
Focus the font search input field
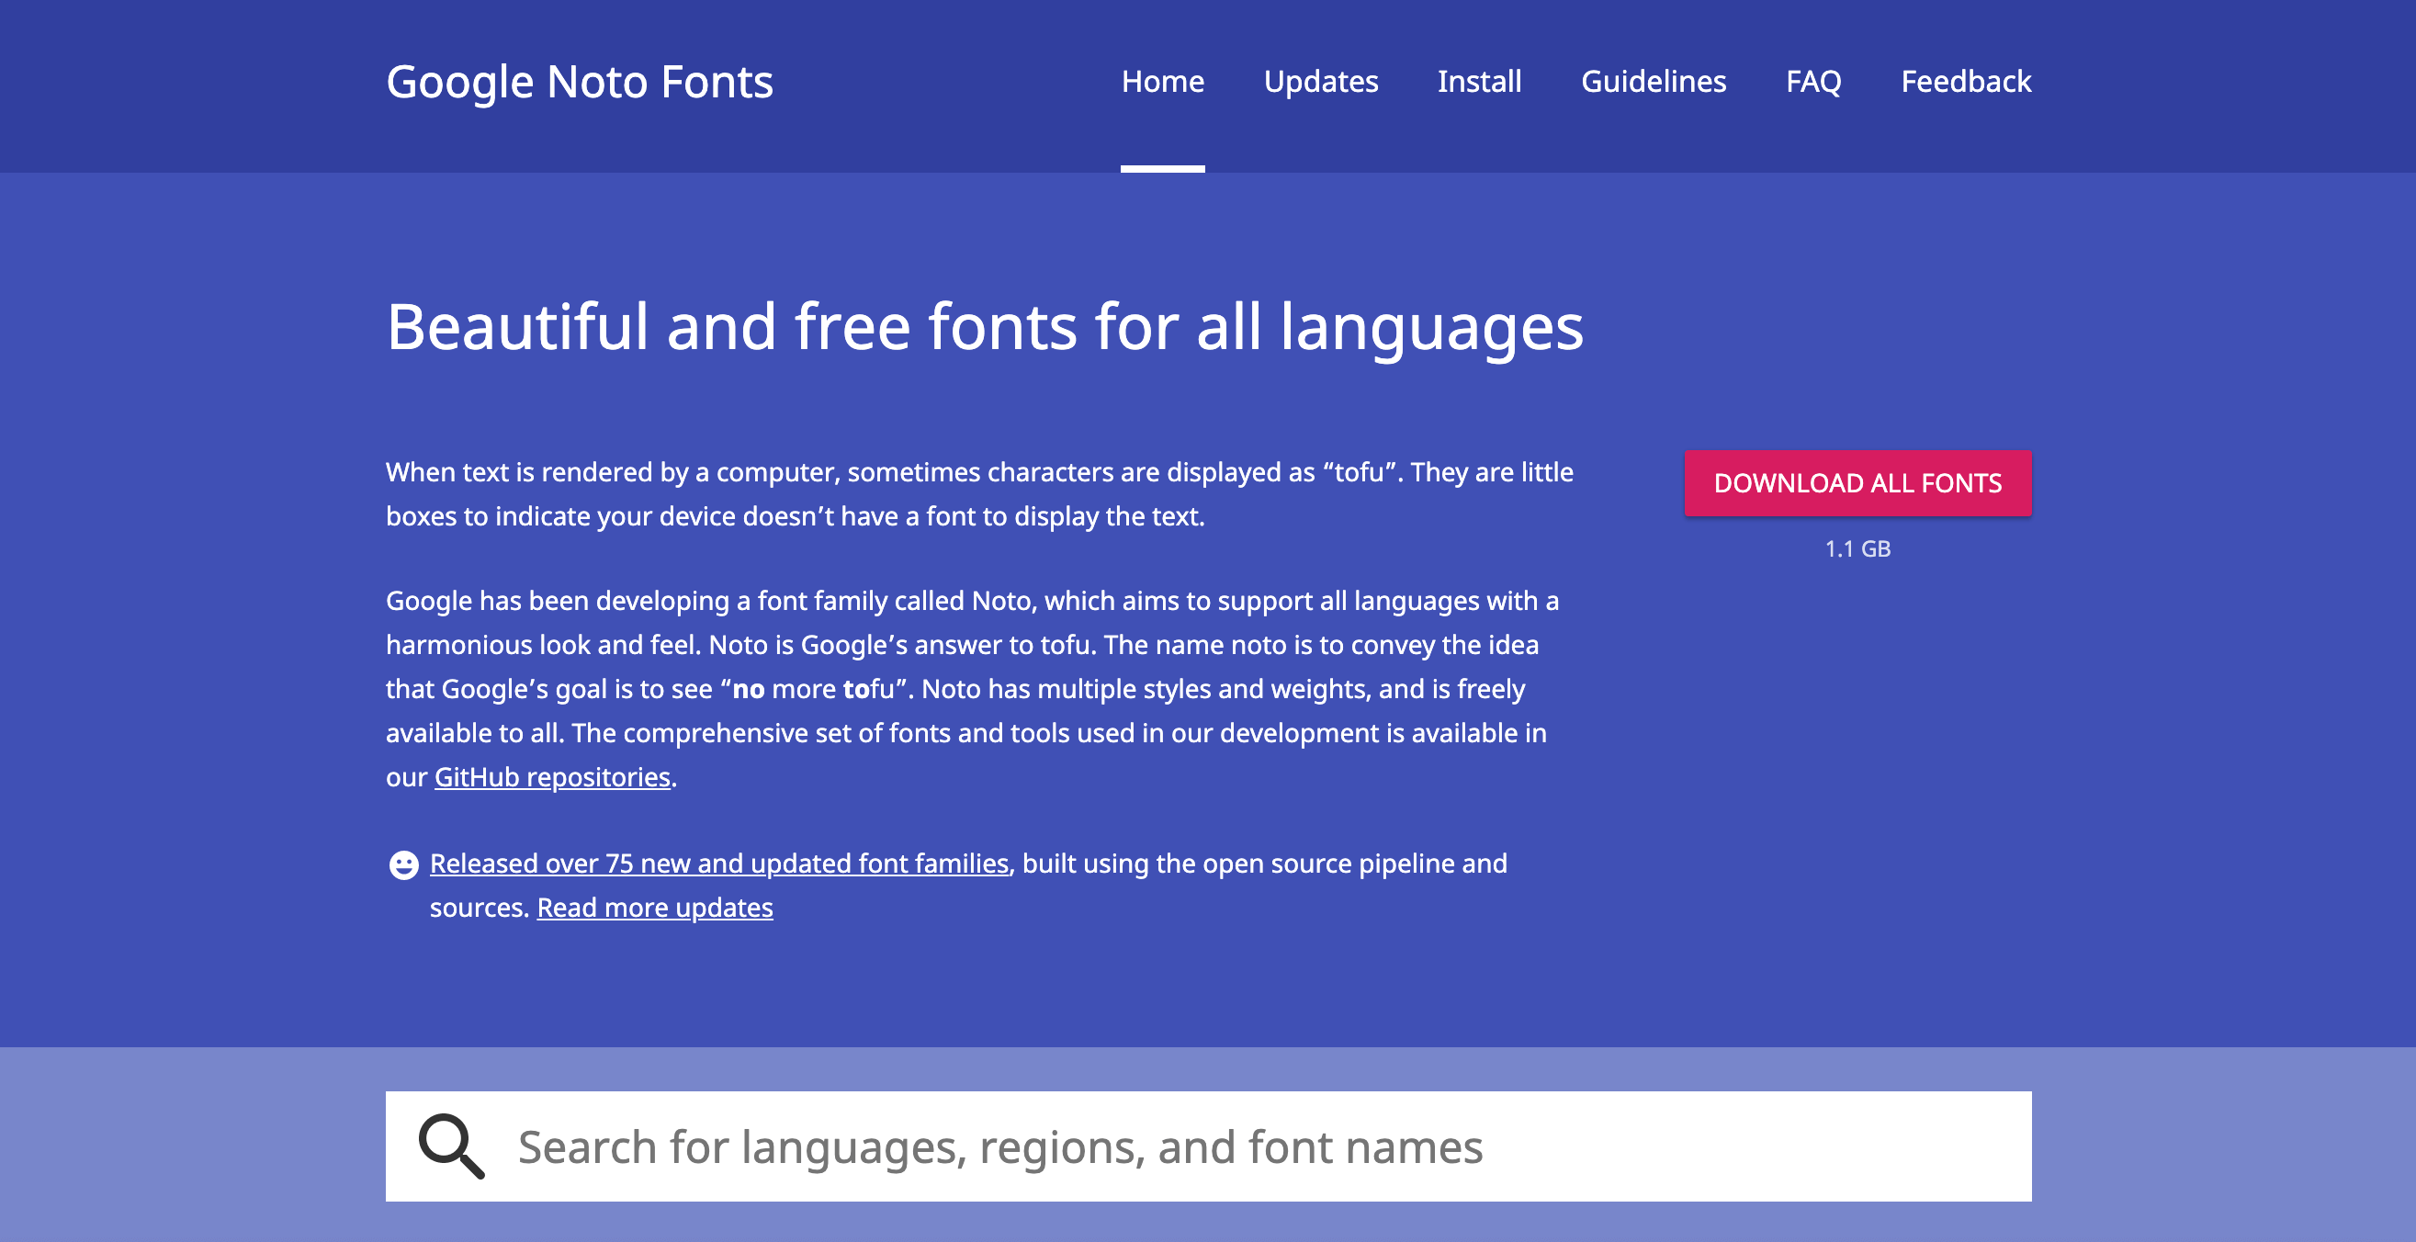[x=1208, y=1146]
